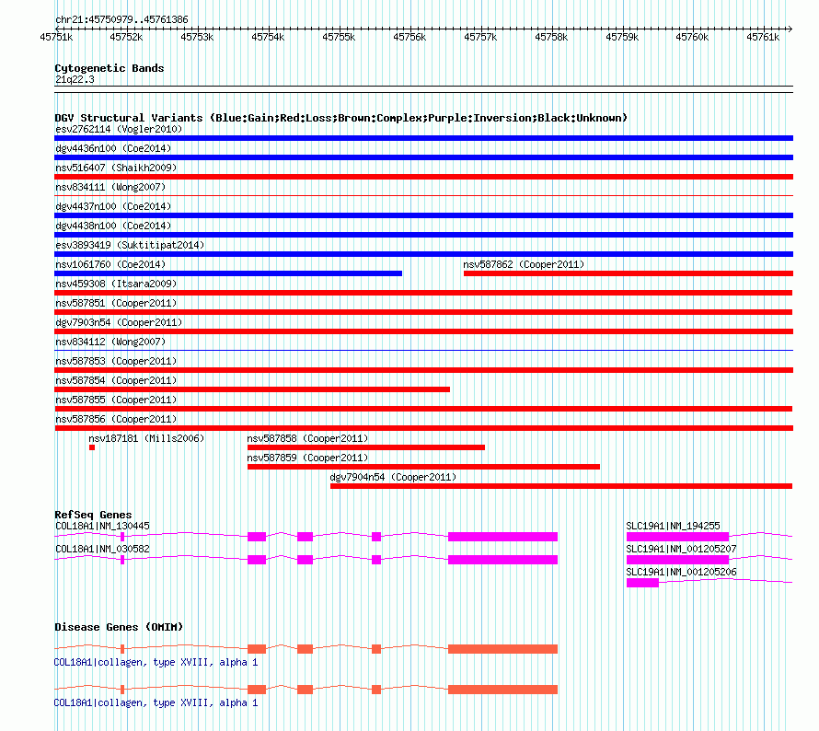Viewport: 819px width, 731px height.
Task: Click the thin red line under nsv834111
Action: pos(423,195)
